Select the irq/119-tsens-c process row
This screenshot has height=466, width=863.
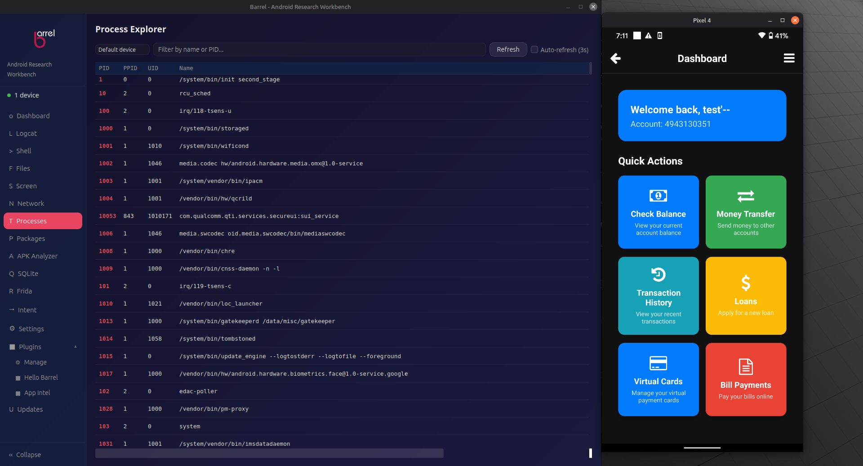point(343,286)
